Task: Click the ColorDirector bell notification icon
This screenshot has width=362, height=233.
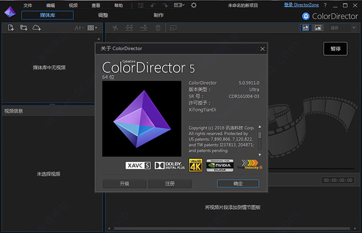Action: [x=306, y=16]
